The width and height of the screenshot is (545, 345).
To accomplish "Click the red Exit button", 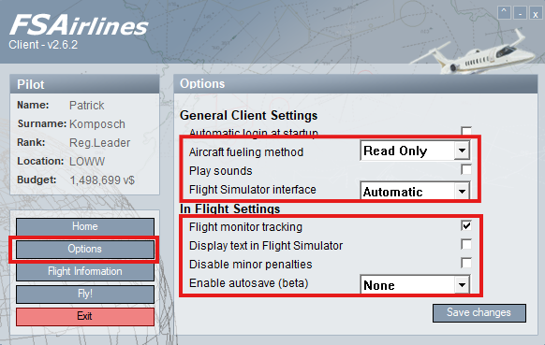I will [85, 317].
